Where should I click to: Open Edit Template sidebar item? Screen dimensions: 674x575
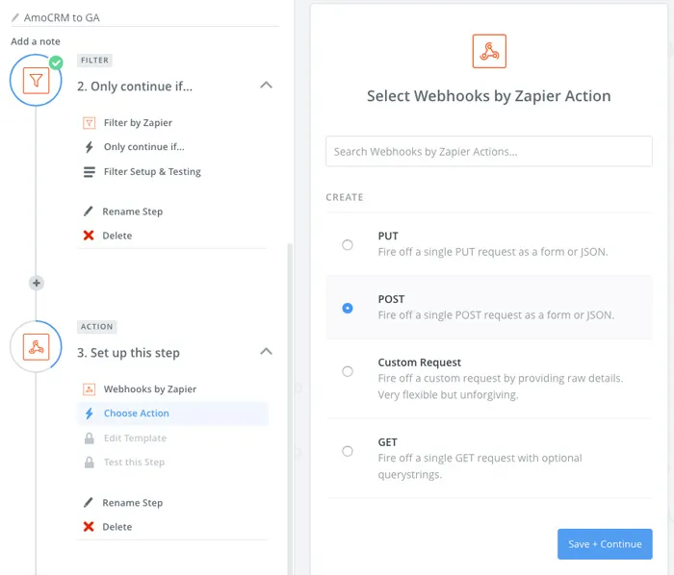click(135, 438)
